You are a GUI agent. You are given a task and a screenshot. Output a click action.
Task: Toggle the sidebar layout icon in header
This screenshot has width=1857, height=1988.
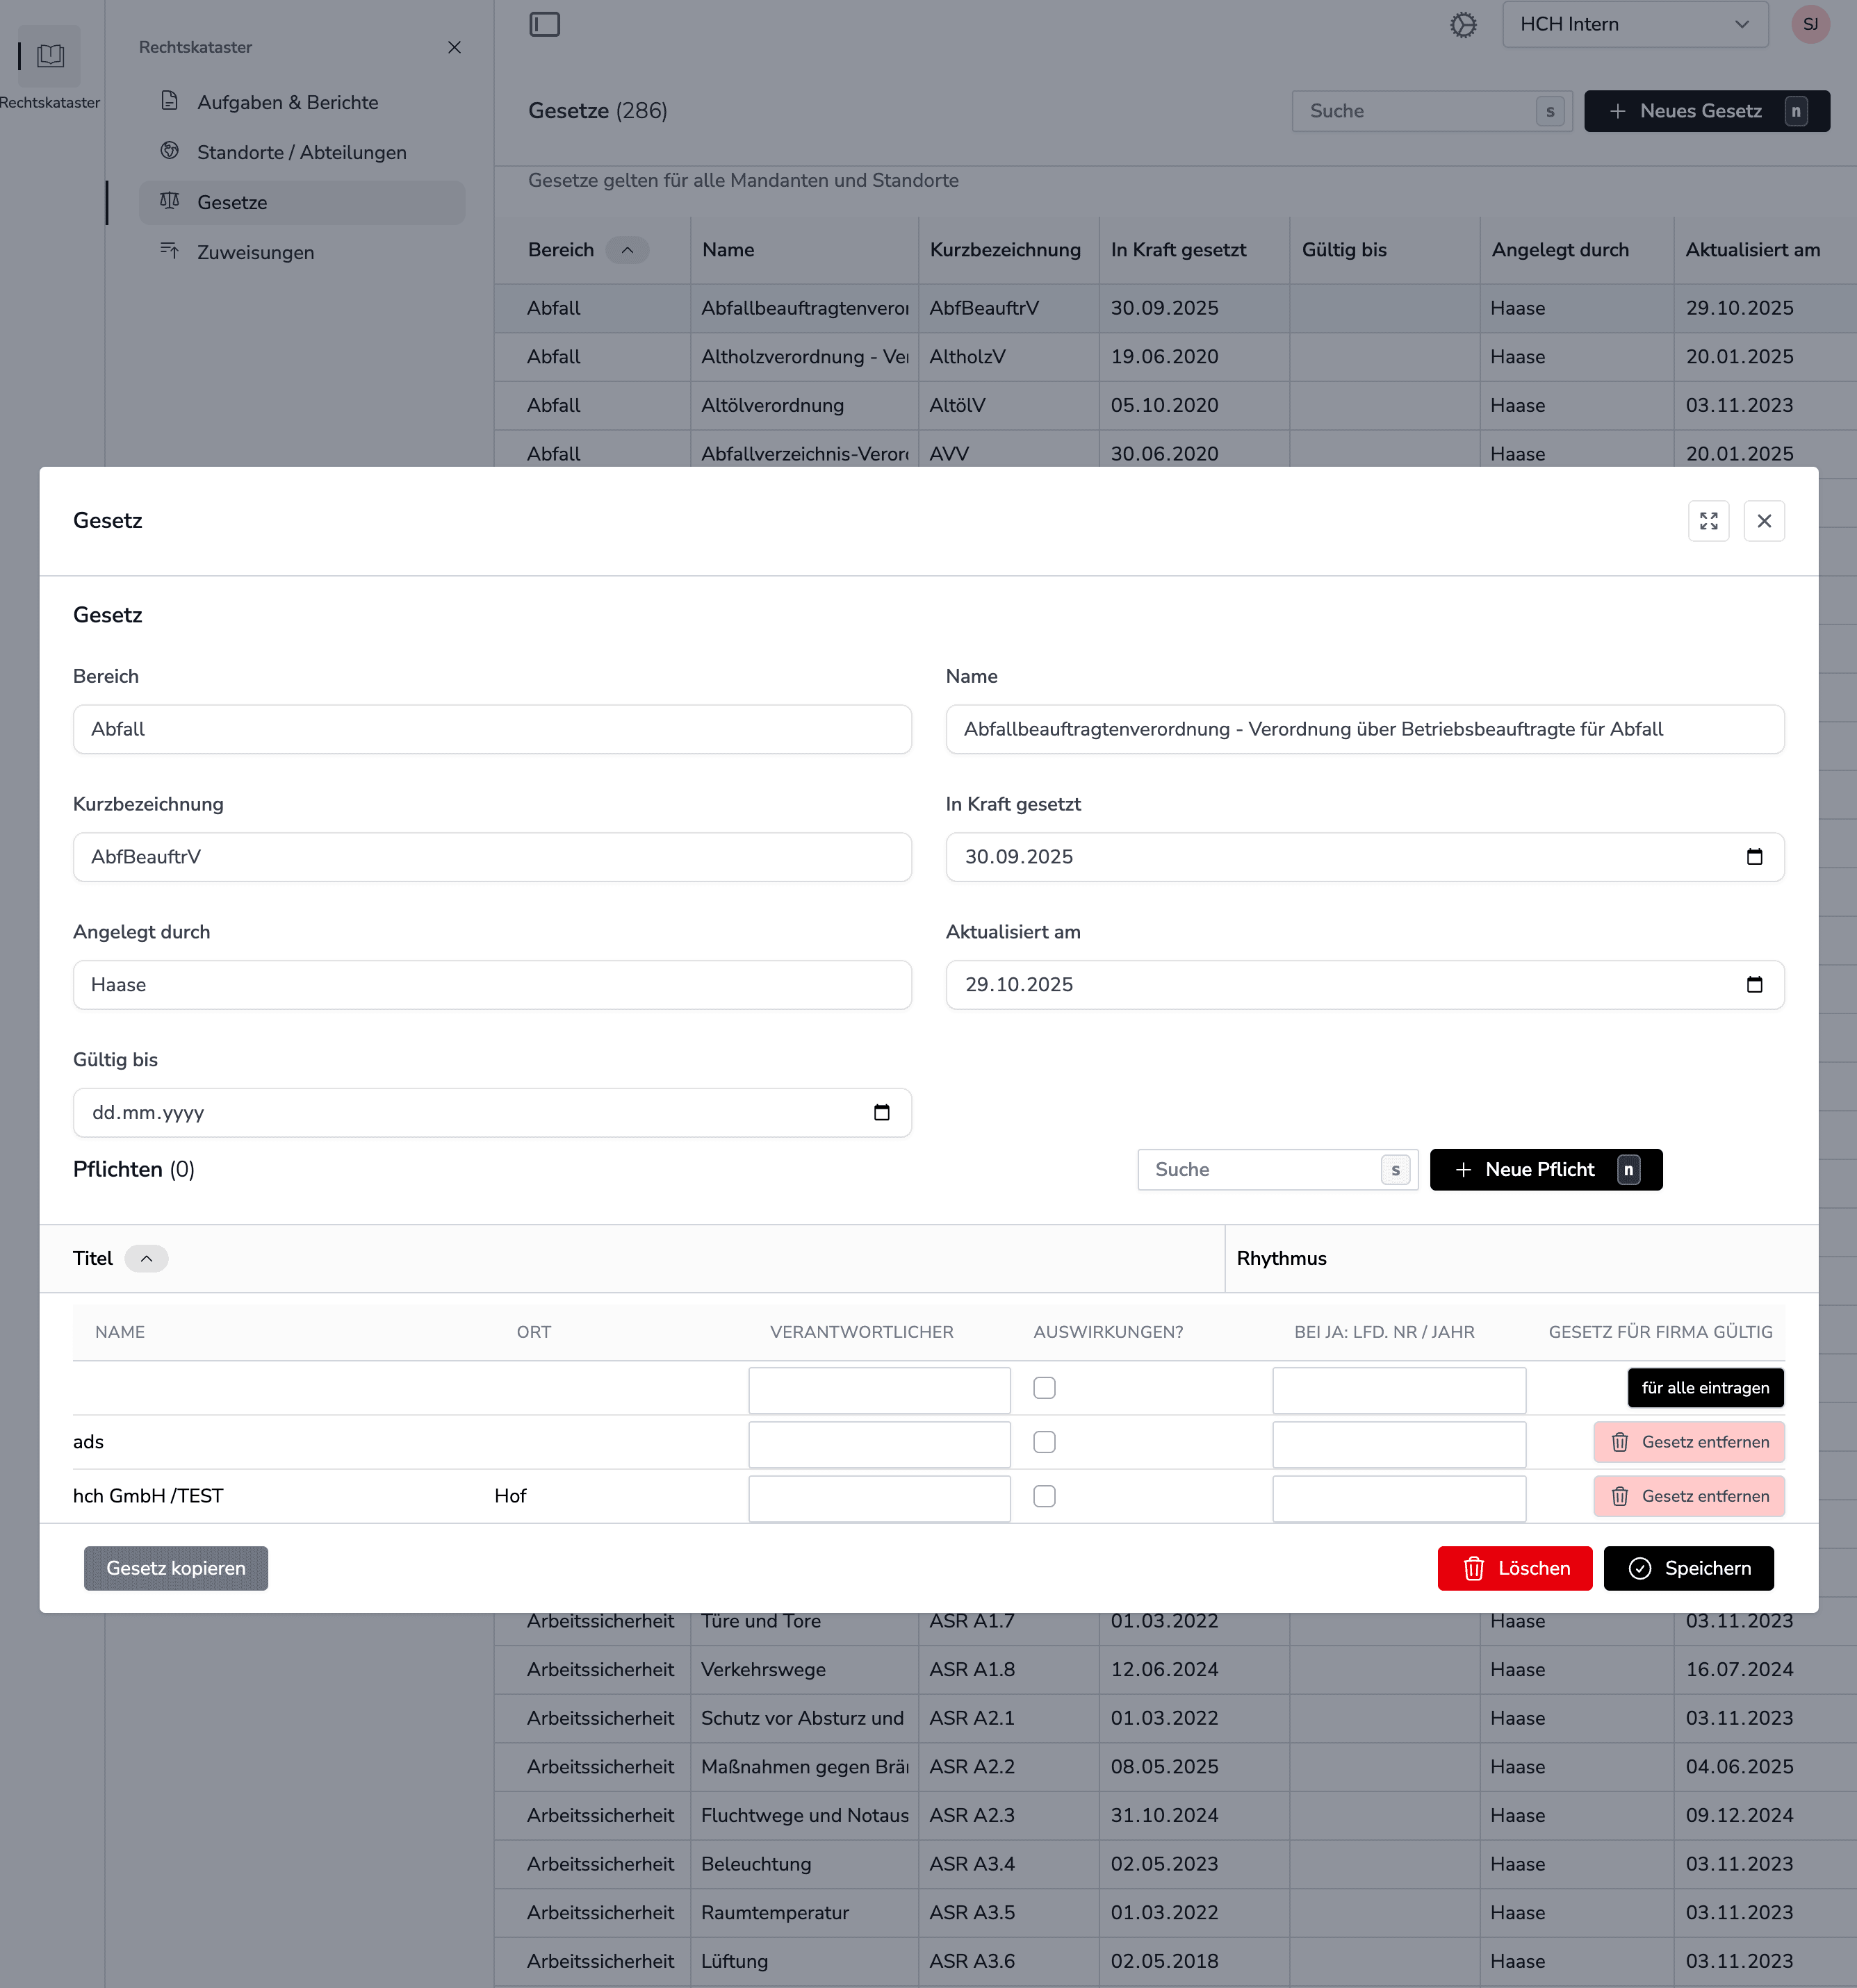point(544,24)
